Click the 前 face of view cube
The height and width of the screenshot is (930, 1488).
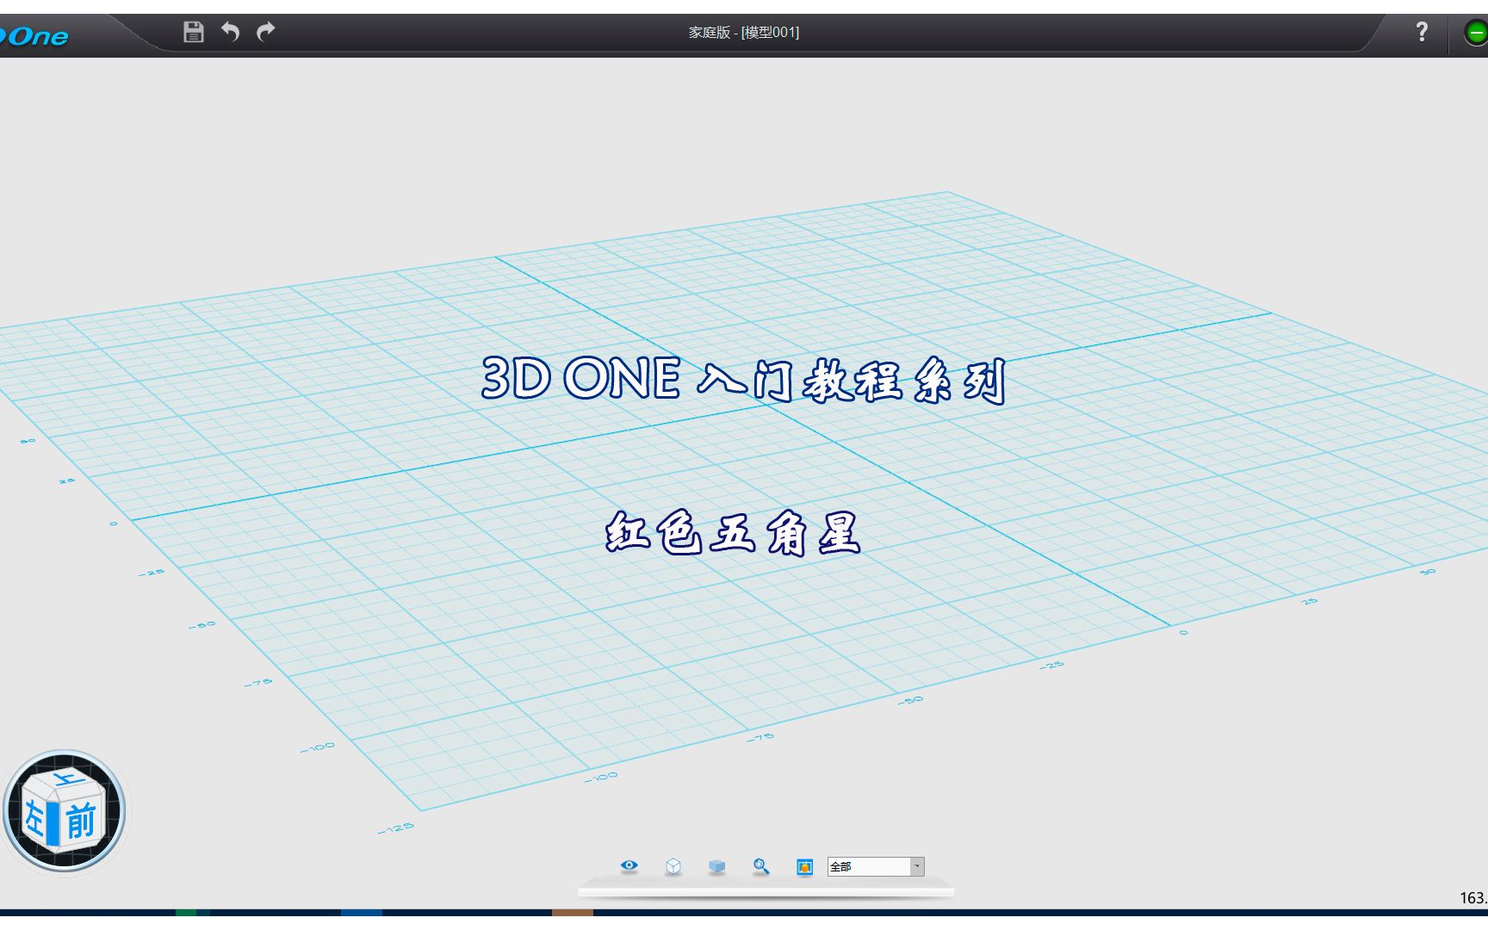pyautogui.click(x=82, y=819)
